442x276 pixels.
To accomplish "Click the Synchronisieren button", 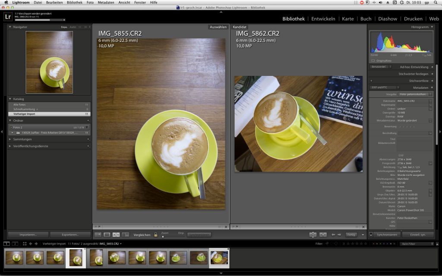I will point(388,235).
